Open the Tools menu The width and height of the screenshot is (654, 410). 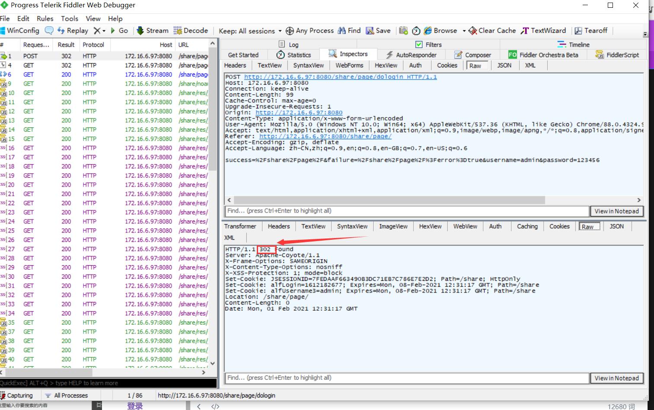(x=70, y=19)
